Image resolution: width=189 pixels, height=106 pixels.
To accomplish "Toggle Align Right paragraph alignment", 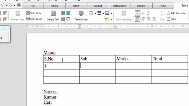I will pyautogui.click(x=149, y=19).
